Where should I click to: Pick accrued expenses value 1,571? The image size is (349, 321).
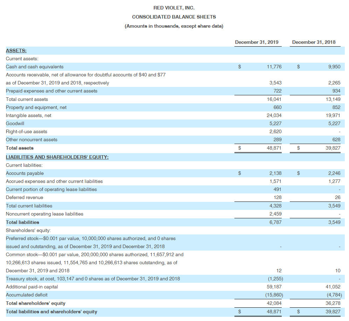pos(275,181)
